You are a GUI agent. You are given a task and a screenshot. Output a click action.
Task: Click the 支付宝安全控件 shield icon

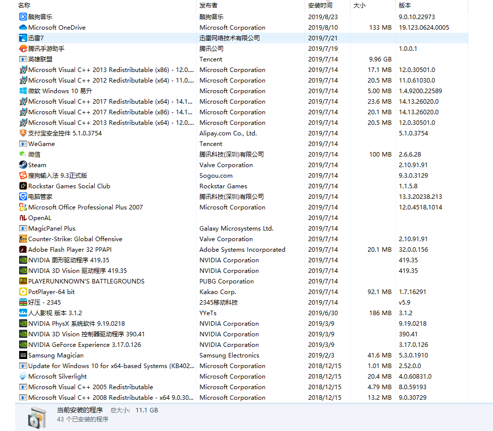[x=23, y=133]
